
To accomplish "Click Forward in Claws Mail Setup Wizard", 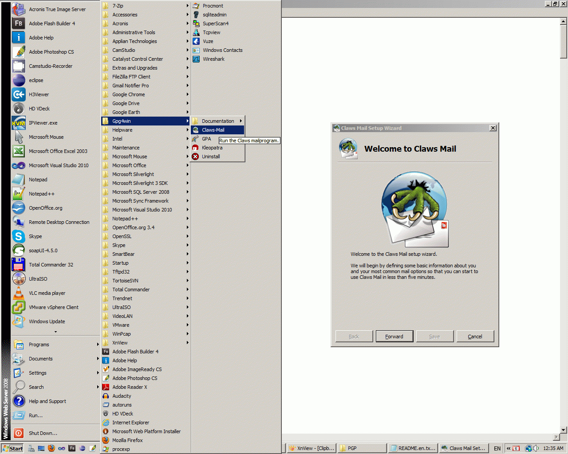I will [394, 337].
